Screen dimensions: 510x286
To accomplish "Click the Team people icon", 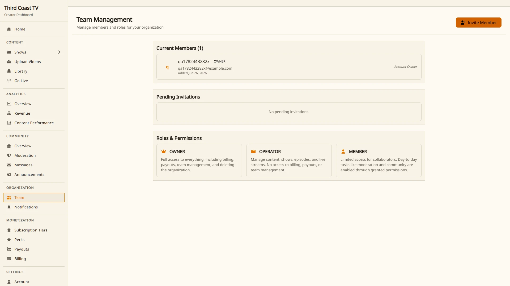I will [x=9, y=198].
